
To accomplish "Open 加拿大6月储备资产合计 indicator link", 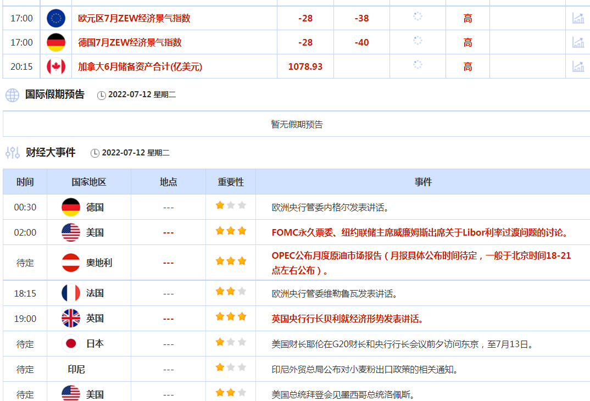I will 140,66.
